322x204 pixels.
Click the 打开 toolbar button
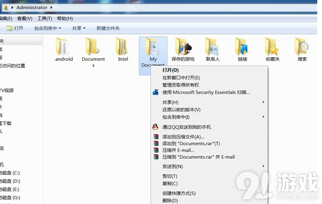(x=15, y=28)
